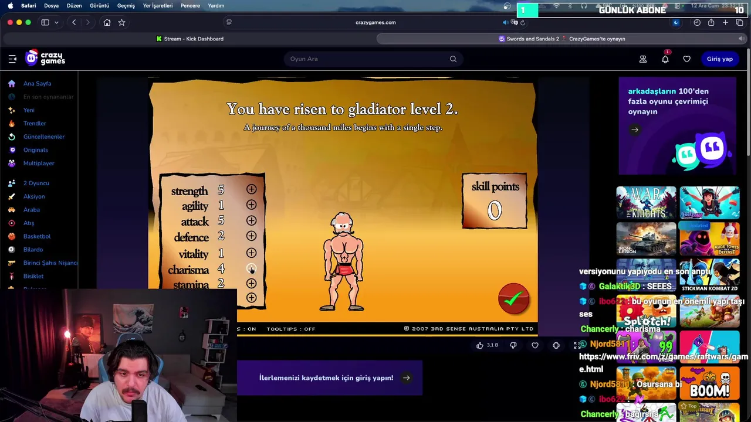Mute tab audio in the address bar

pyautogui.click(x=505, y=22)
